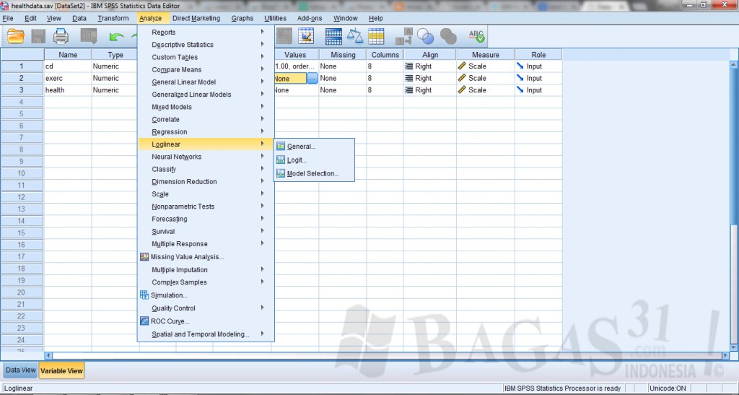This screenshot has height=395, width=739.
Task: Select Model Selection... in Loglinear submenu
Action: 314,173
